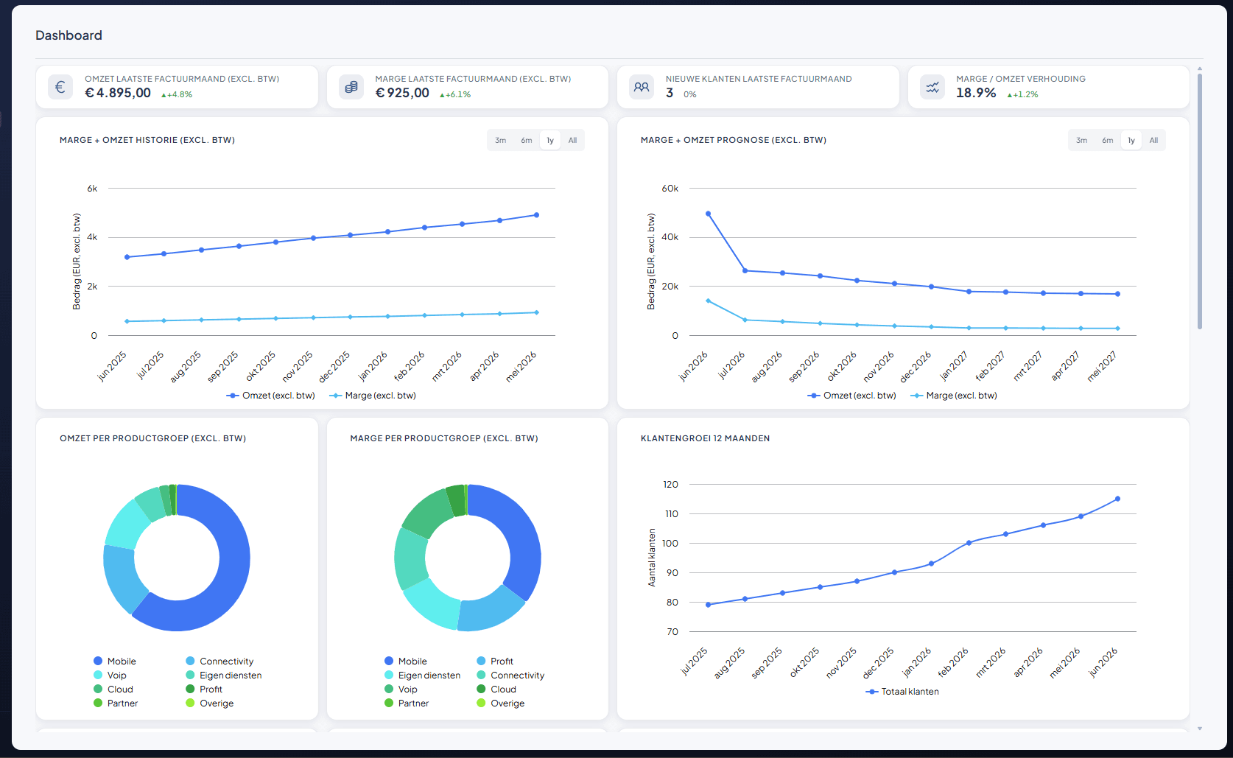
Task: Toggle Connectivity in Marge per productgroep legend
Action: coord(510,675)
